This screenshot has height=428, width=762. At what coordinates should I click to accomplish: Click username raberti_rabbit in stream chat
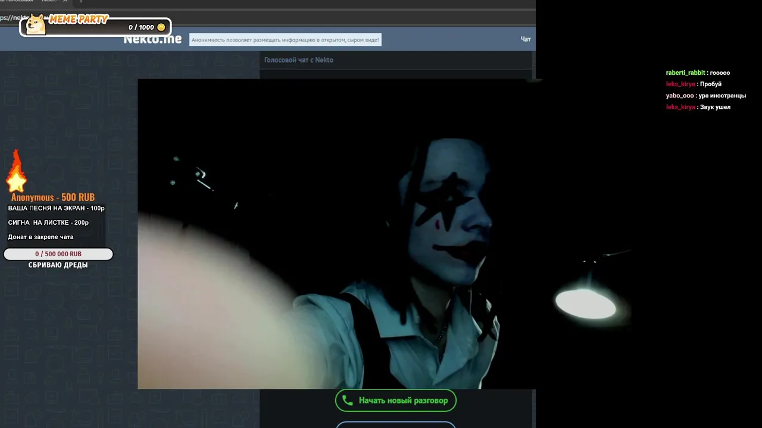(685, 73)
